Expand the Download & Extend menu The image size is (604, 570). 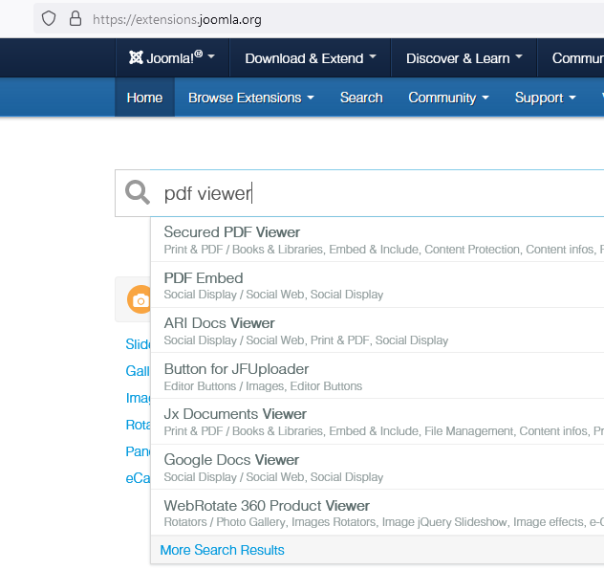point(310,58)
